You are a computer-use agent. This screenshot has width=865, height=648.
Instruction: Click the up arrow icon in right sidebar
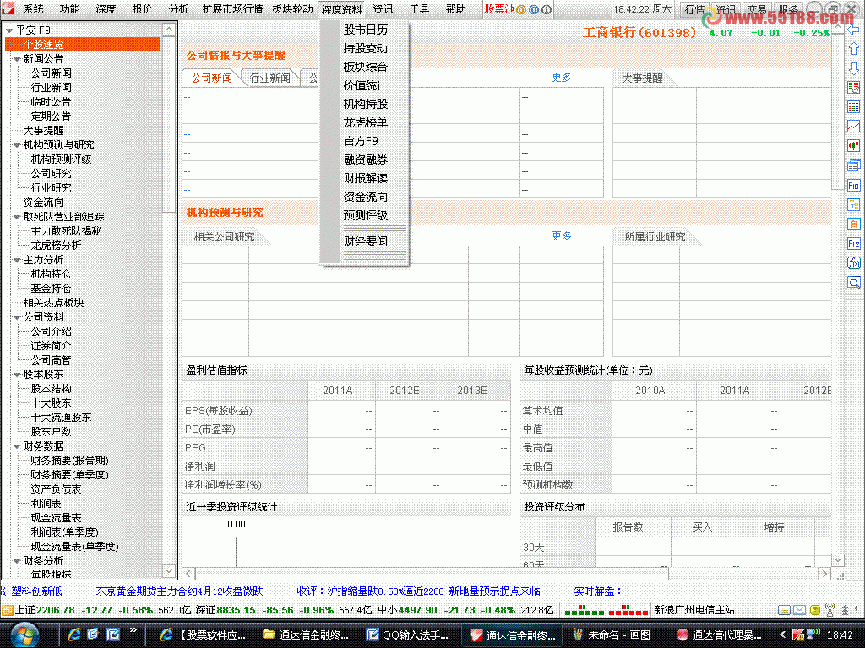[853, 49]
